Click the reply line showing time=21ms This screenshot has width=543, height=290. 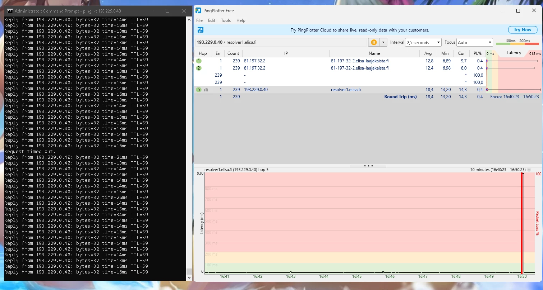coord(76,157)
